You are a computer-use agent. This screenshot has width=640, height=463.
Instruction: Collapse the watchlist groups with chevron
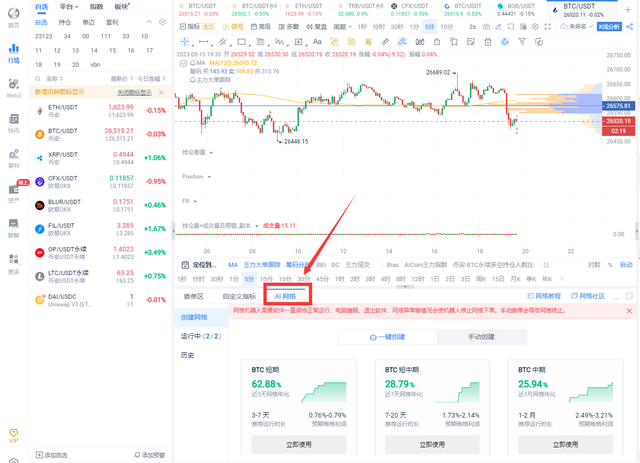click(149, 22)
